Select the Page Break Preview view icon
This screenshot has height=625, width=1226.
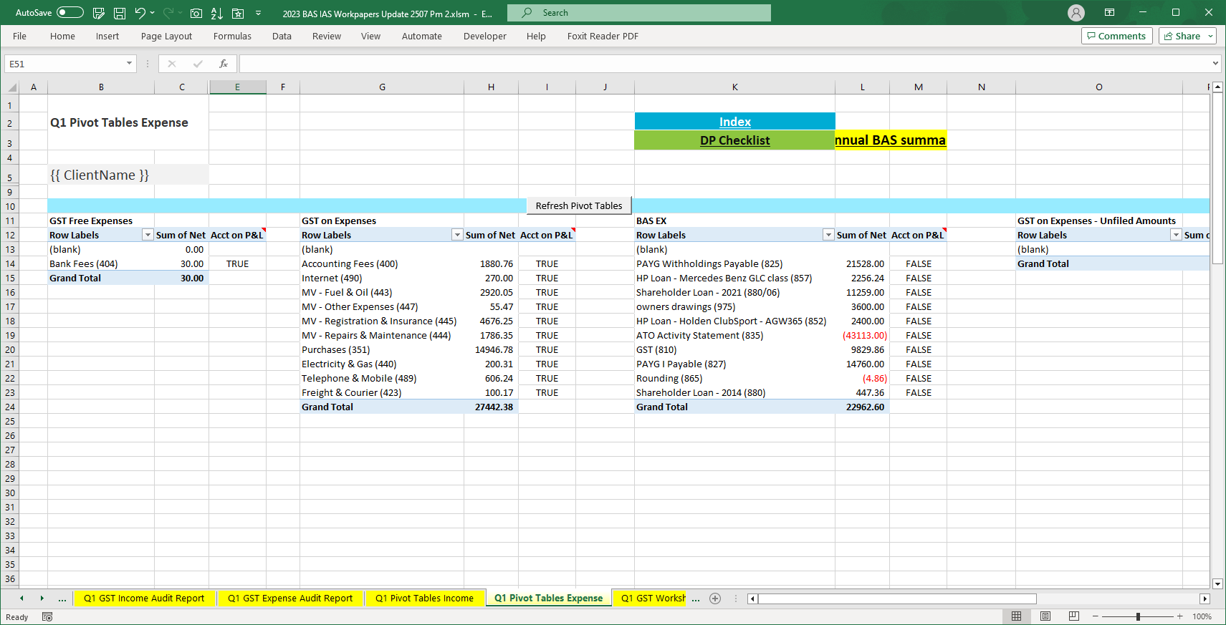(1073, 616)
